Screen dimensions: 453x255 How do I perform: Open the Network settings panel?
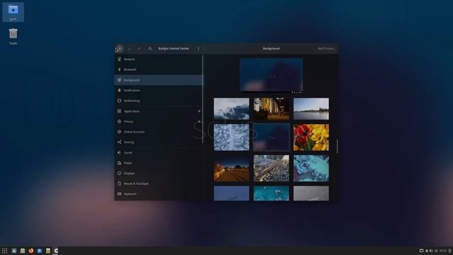click(x=159, y=59)
